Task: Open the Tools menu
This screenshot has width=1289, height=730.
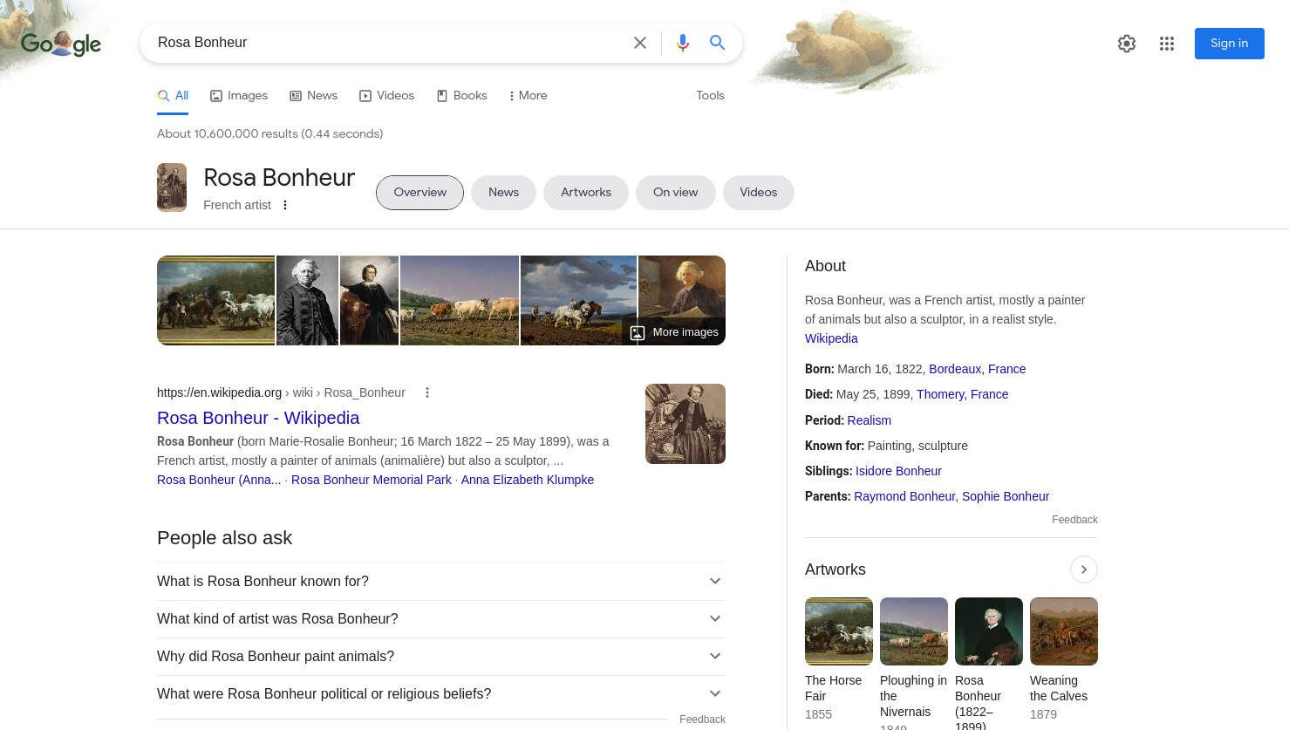Action: [710, 96]
